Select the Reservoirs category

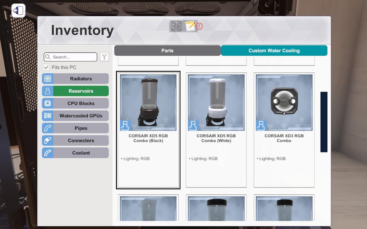[81, 91]
